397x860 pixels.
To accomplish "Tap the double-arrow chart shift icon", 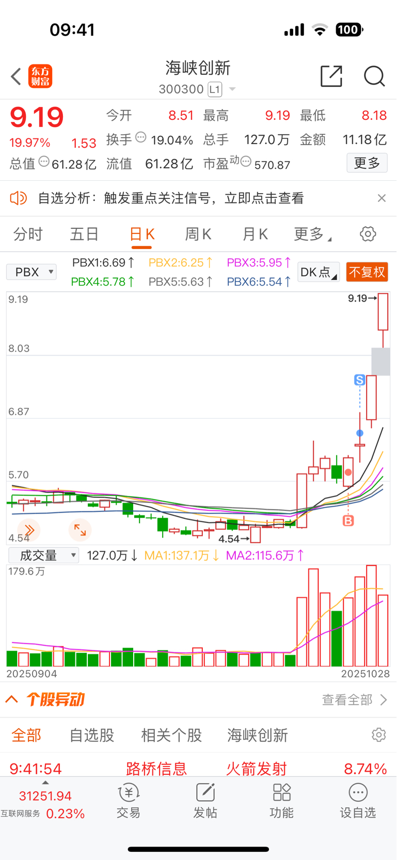I will point(29,530).
